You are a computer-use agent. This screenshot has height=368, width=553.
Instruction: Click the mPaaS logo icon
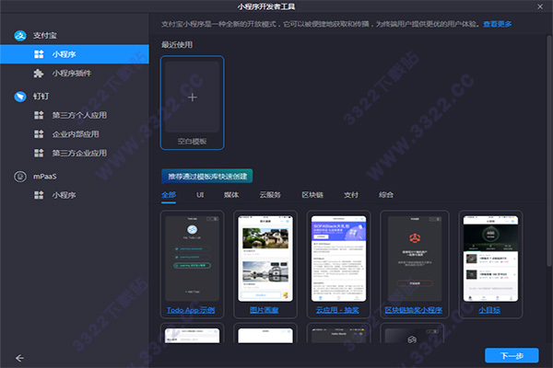(x=20, y=176)
